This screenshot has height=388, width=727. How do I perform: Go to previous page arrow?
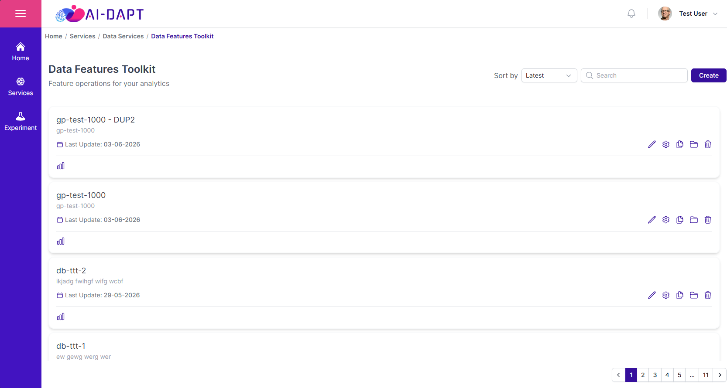[618, 375]
